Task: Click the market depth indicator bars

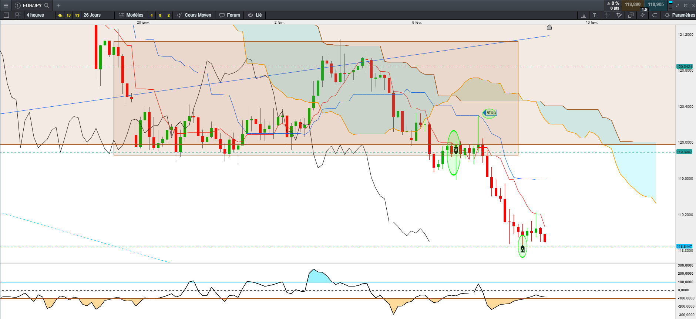Action: pyautogui.click(x=671, y=5)
